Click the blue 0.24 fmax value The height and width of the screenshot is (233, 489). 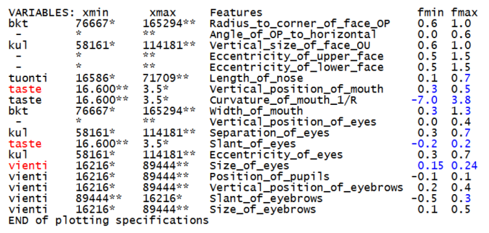(464, 166)
